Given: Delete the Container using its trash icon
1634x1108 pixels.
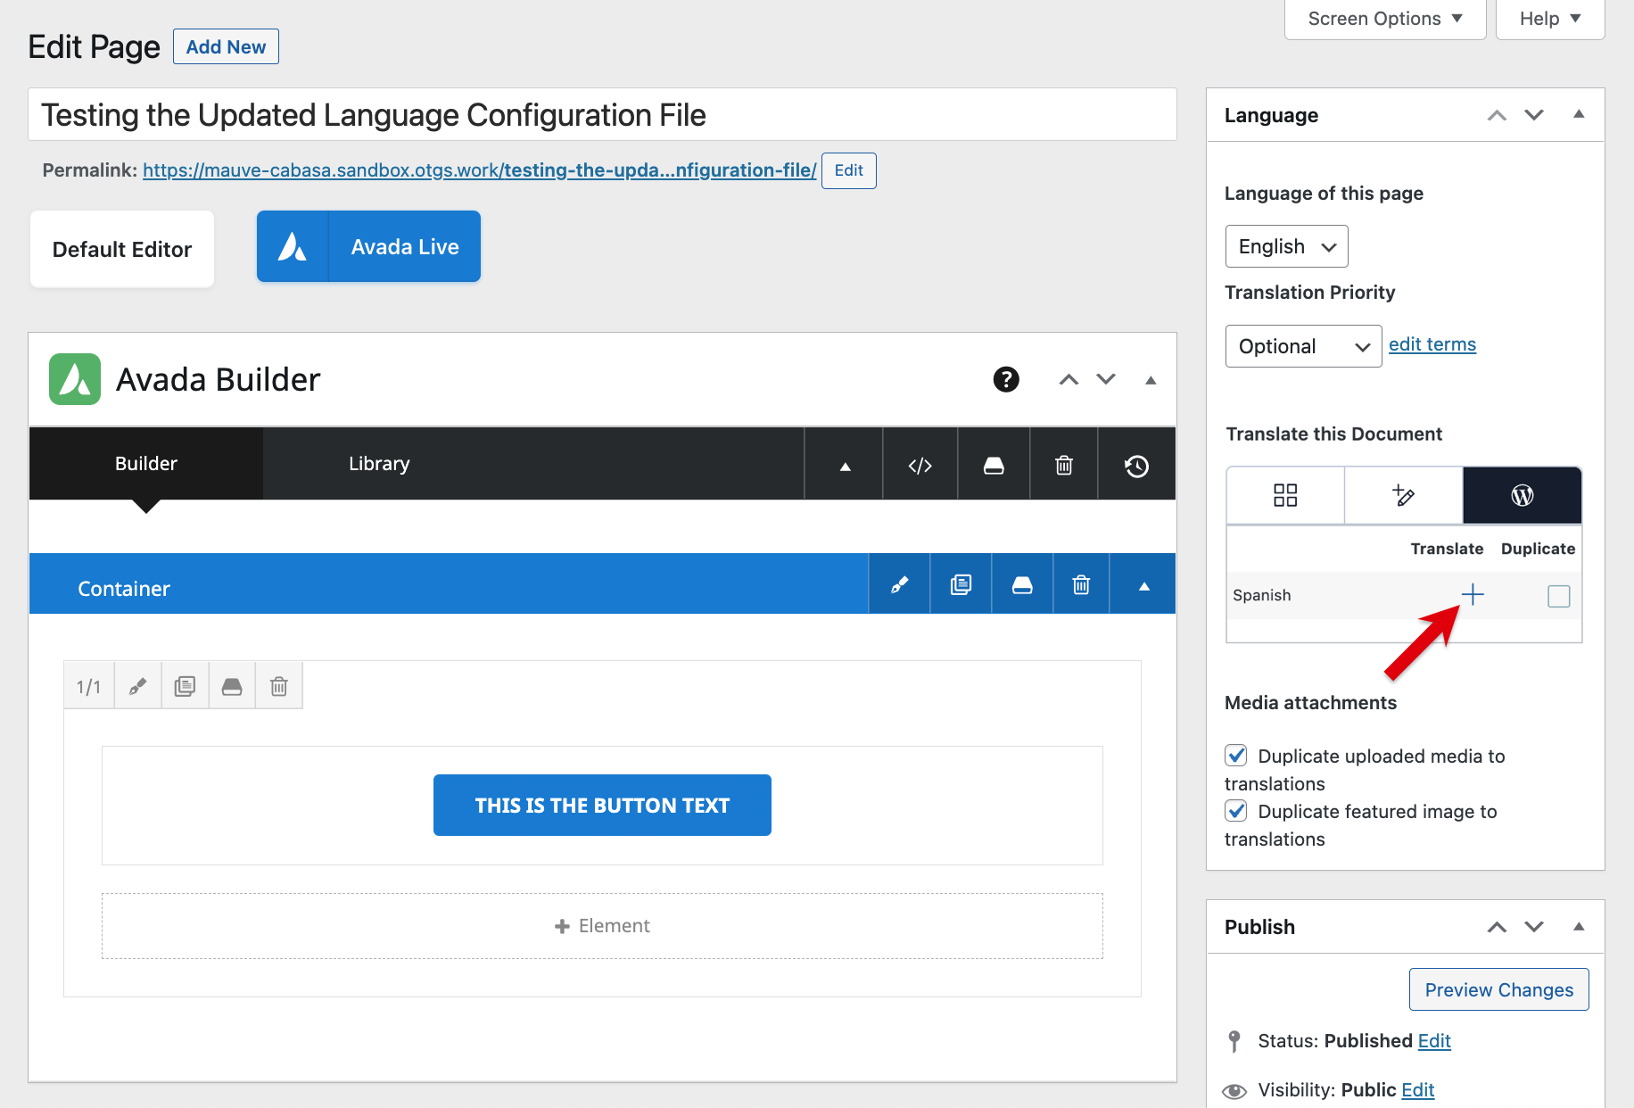Looking at the screenshot, I should pos(1080,585).
